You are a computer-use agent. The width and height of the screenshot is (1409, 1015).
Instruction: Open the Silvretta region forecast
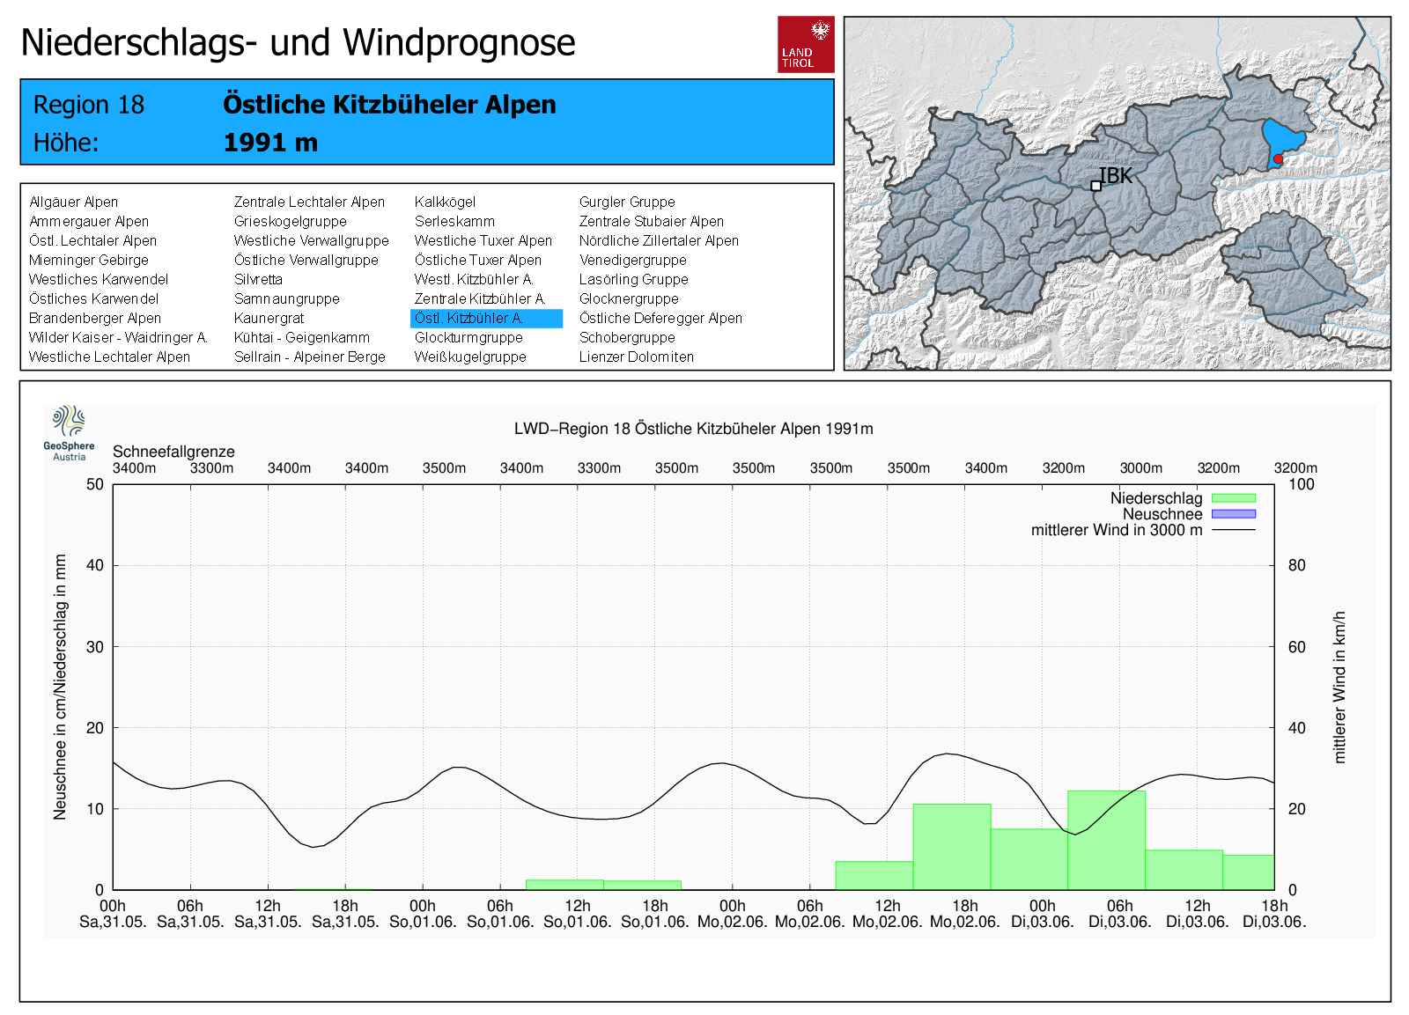(258, 280)
